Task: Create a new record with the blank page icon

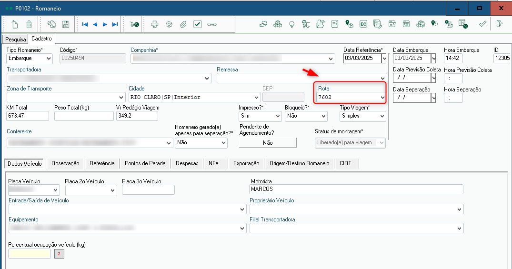Action: click(15, 24)
